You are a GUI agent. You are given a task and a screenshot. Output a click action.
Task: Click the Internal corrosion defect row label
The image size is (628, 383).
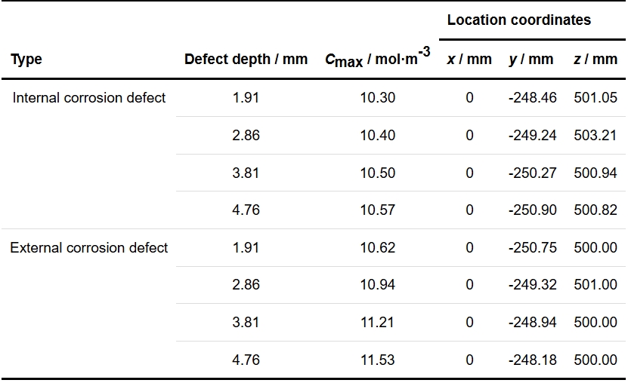tap(89, 98)
